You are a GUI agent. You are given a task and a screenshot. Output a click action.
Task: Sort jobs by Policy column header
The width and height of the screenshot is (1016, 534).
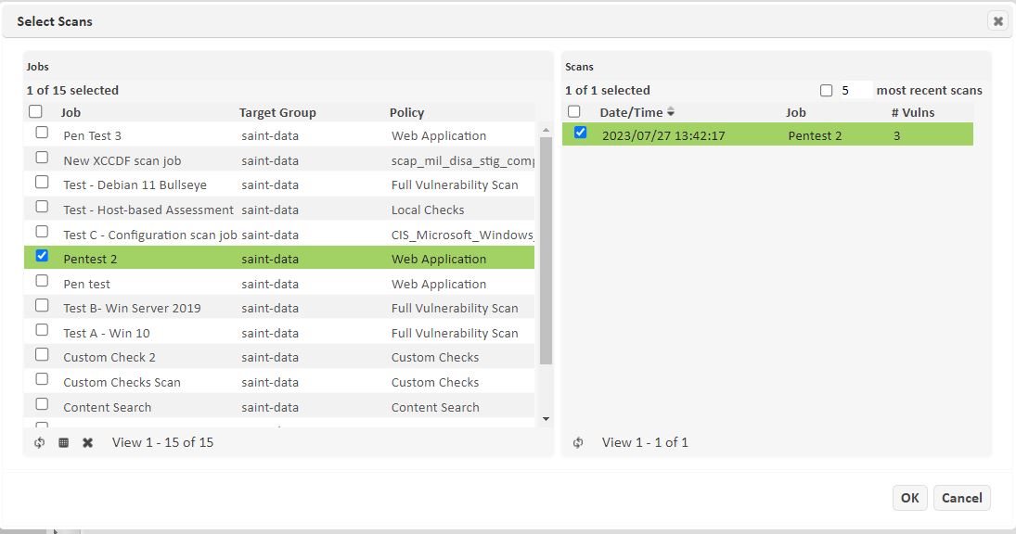click(406, 112)
